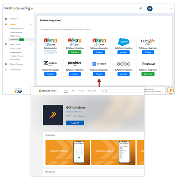Click the HighLevel logo
Viewport: 178px width, 180px height.
[x=148, y=64]
